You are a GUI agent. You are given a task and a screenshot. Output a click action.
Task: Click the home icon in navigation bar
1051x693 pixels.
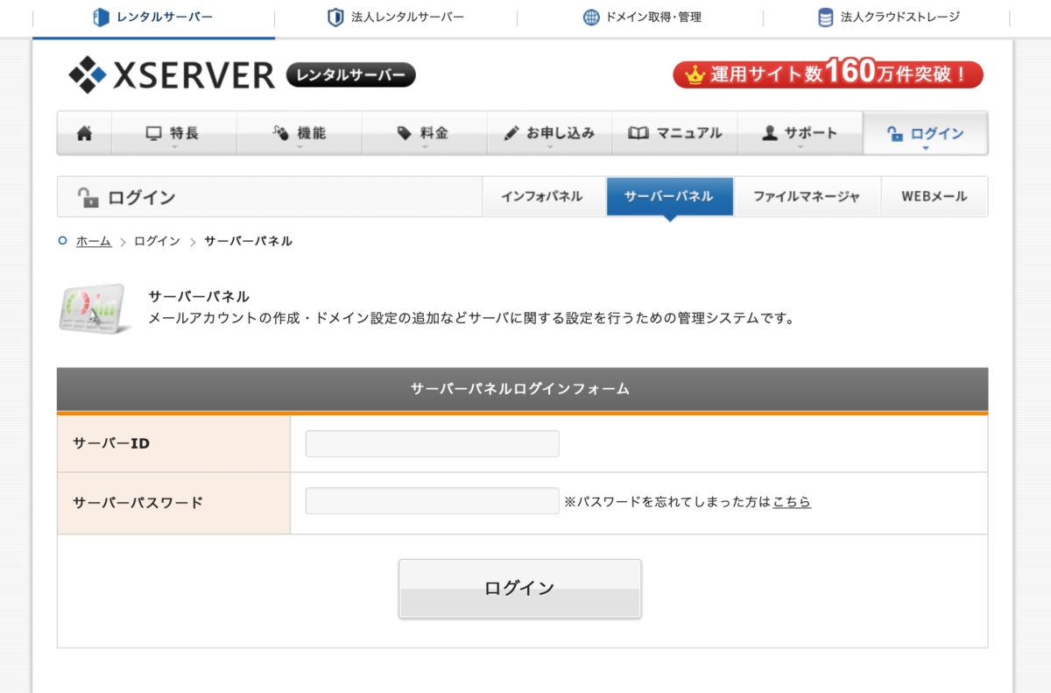pyautogui.click(x=84, y=133)
